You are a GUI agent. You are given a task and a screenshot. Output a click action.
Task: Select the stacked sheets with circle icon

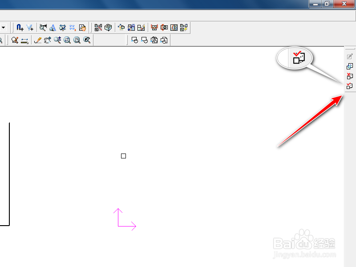[x=154, y=40]
